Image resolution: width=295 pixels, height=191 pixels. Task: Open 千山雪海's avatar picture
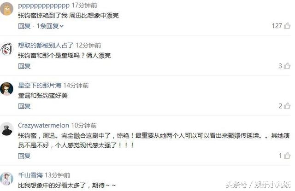pyautogui.click(x=7, y=179)
